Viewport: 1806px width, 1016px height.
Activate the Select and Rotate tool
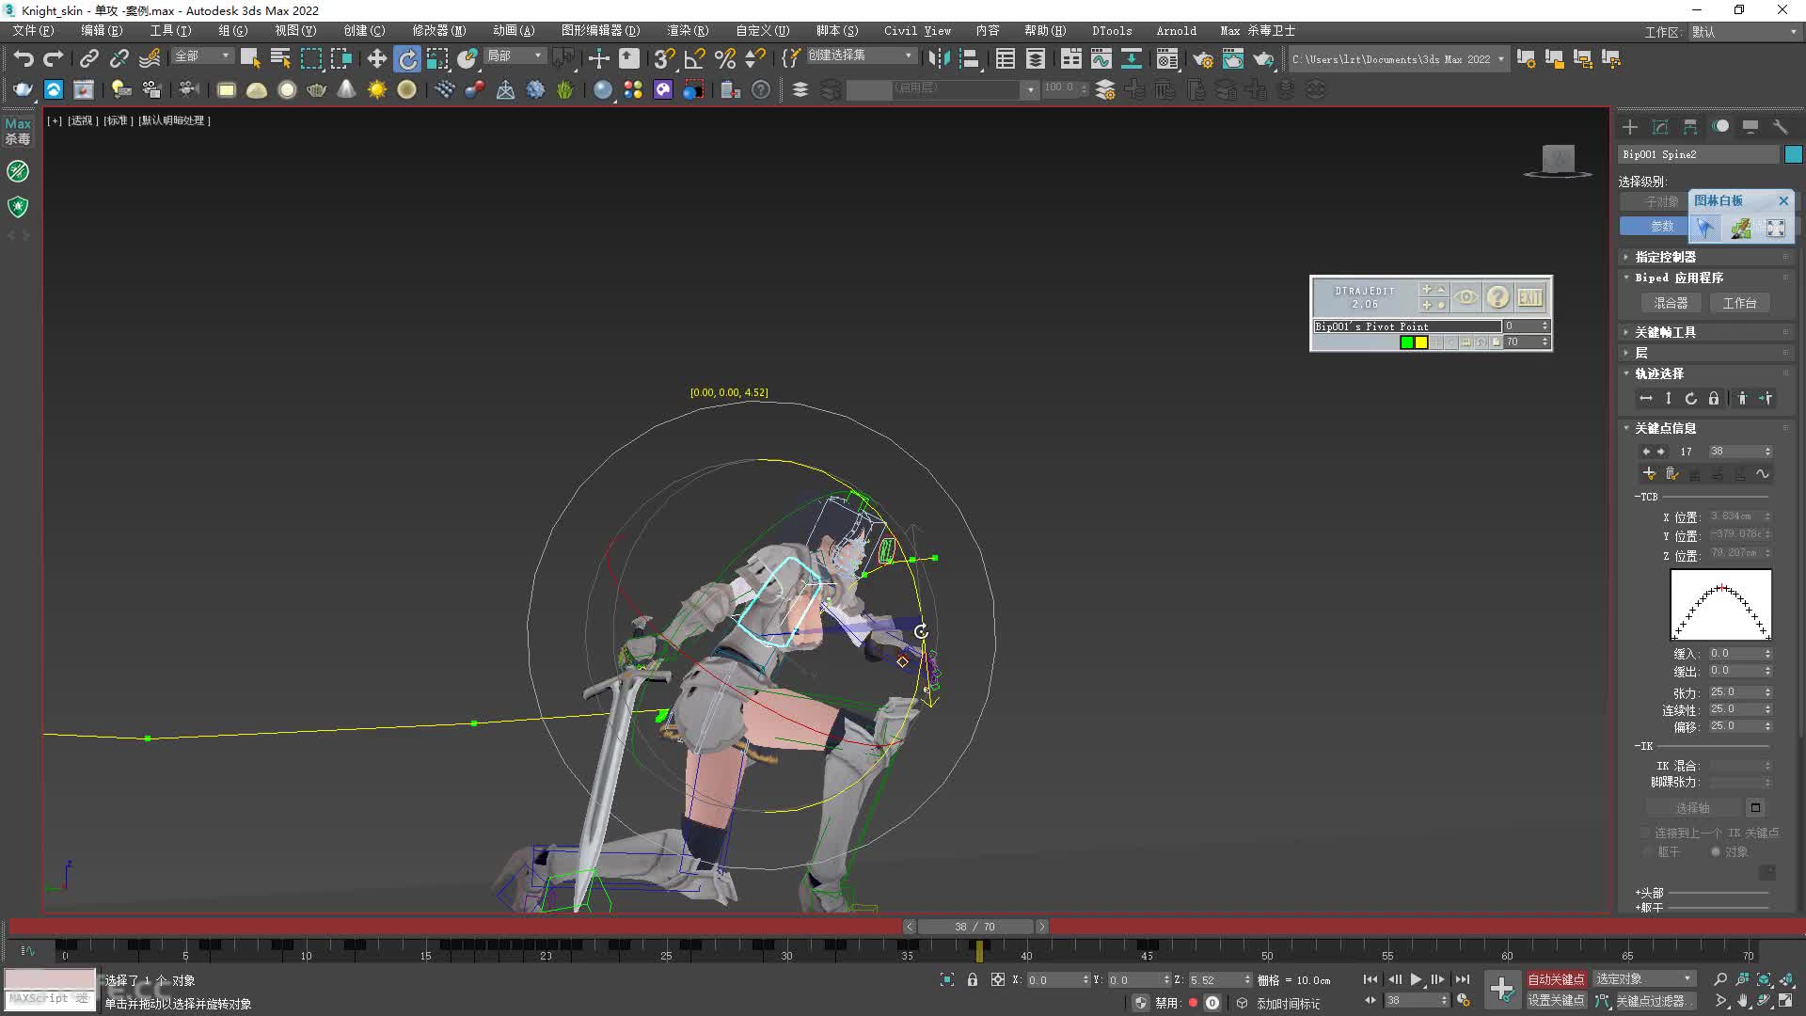tap(407, 58)
